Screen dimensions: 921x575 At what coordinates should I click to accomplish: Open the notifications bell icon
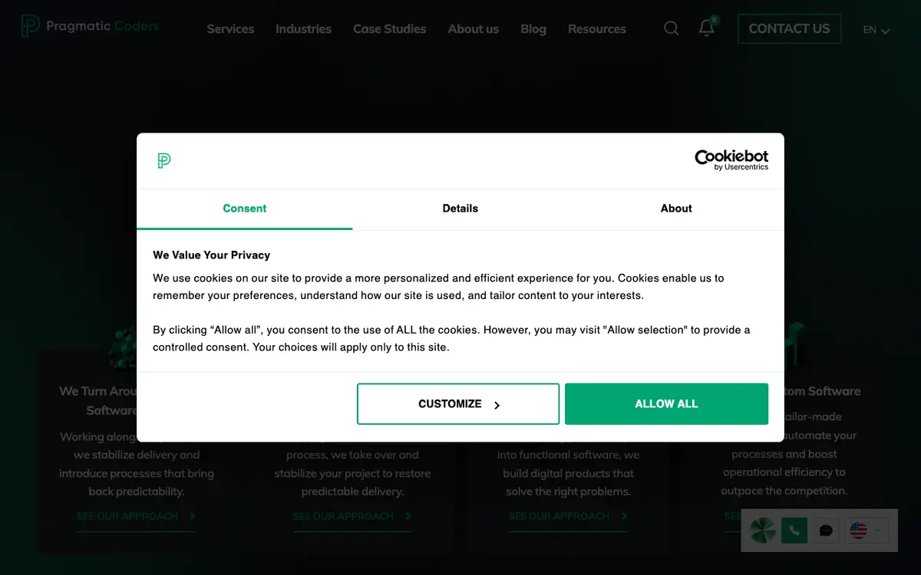pos(707,28)
